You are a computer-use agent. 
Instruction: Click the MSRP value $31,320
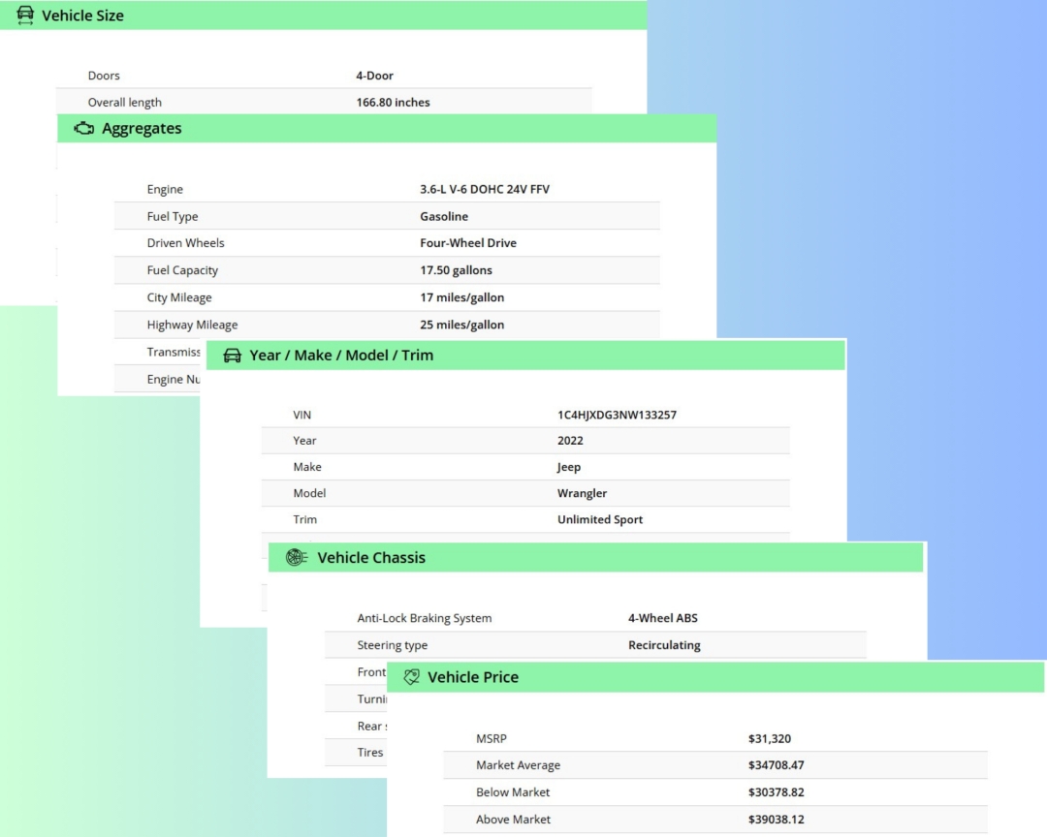tap(770, 738)
